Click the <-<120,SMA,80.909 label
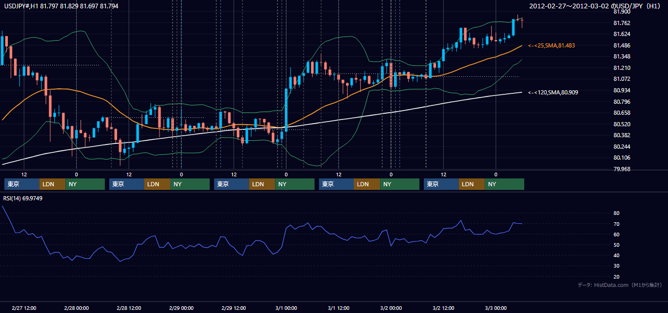 click(553, 92)
